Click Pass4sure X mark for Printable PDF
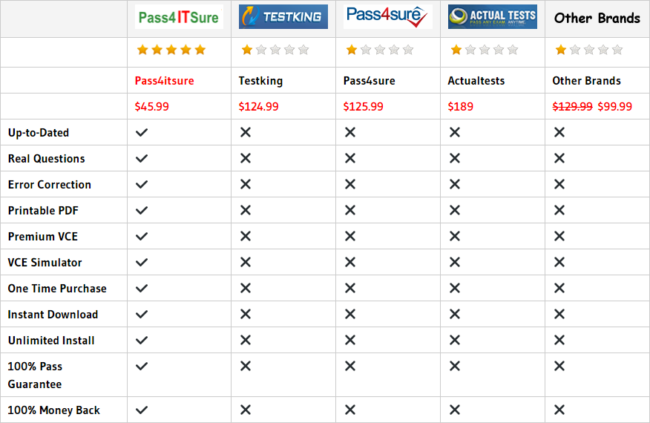The image size is (650, 423). (350, 211)
